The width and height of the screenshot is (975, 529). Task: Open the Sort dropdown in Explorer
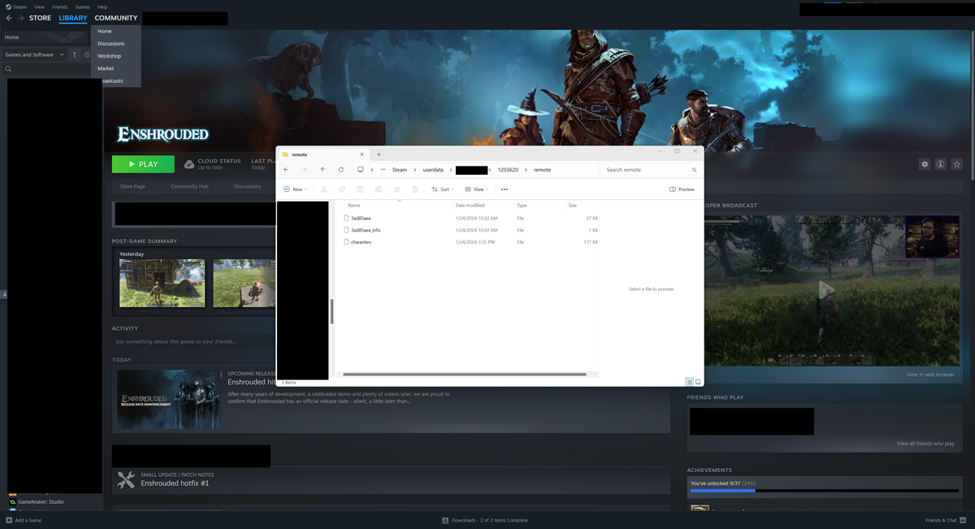441,189
